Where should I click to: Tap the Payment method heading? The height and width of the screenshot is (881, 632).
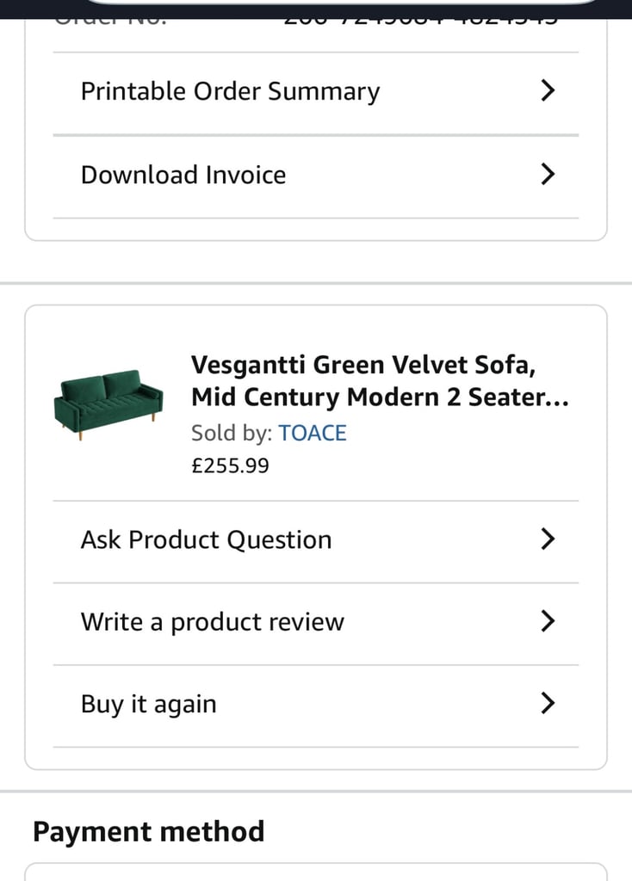tap(148, 832)
